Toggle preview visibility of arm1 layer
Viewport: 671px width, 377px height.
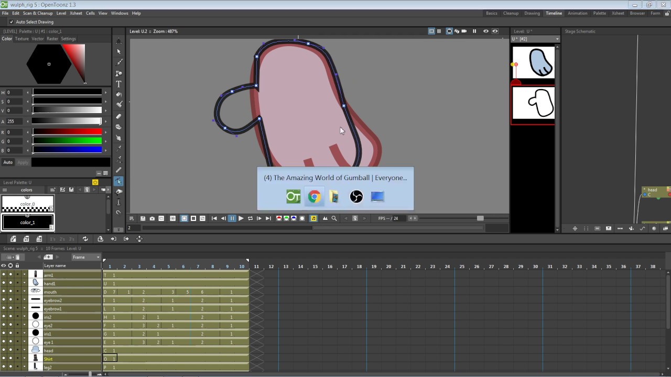tap(3, 275)
